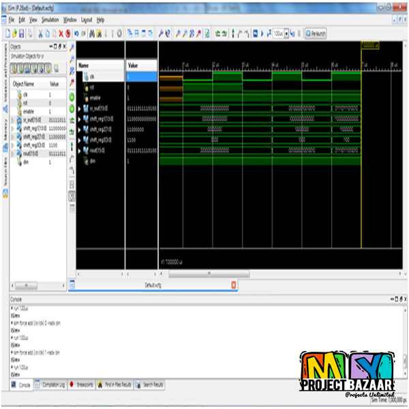Click the Save icon in the toolbar
409x409 pixels.
pyautogui.click(x=22, y=33)
